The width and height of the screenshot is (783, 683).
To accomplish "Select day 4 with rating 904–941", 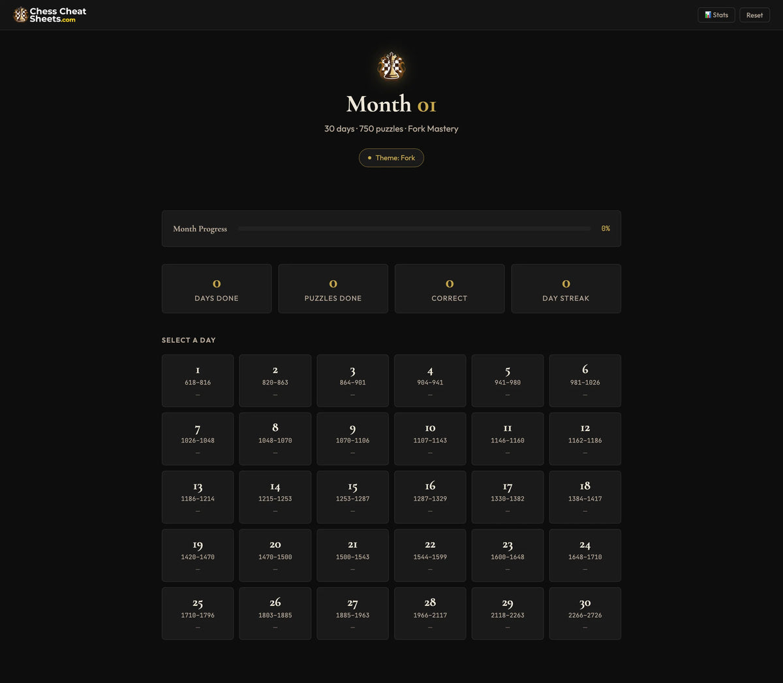I will pos(430,381).
